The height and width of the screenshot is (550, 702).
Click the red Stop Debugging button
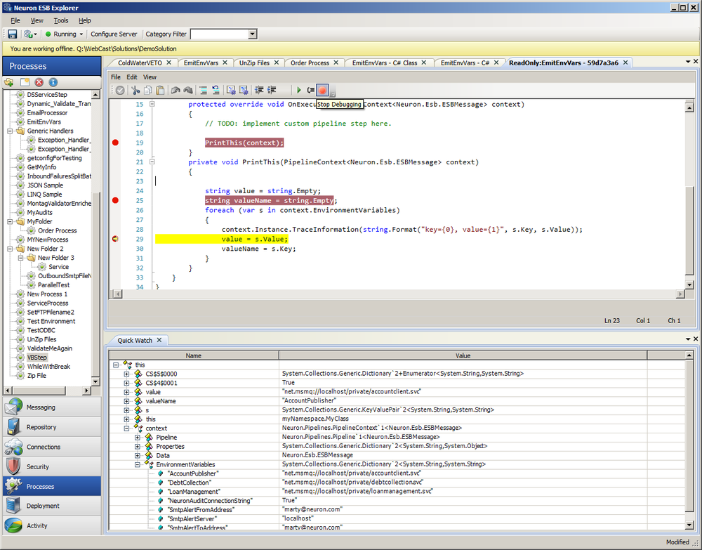[322, 90]
